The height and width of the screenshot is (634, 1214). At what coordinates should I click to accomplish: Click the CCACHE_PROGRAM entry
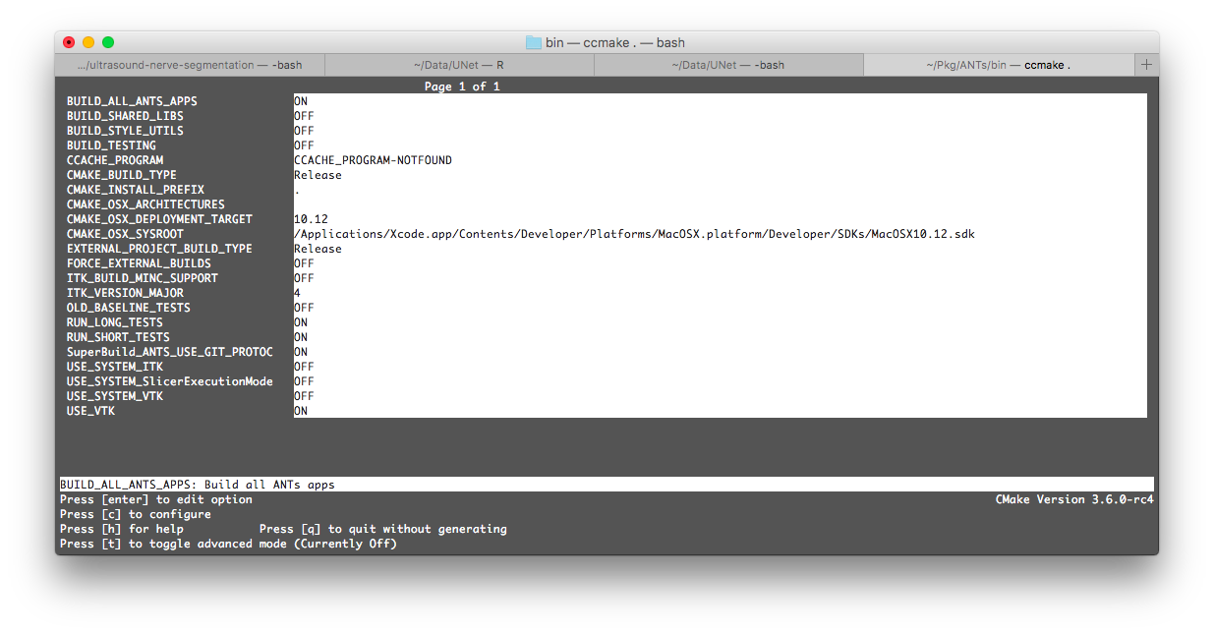[x=372, y=159]
